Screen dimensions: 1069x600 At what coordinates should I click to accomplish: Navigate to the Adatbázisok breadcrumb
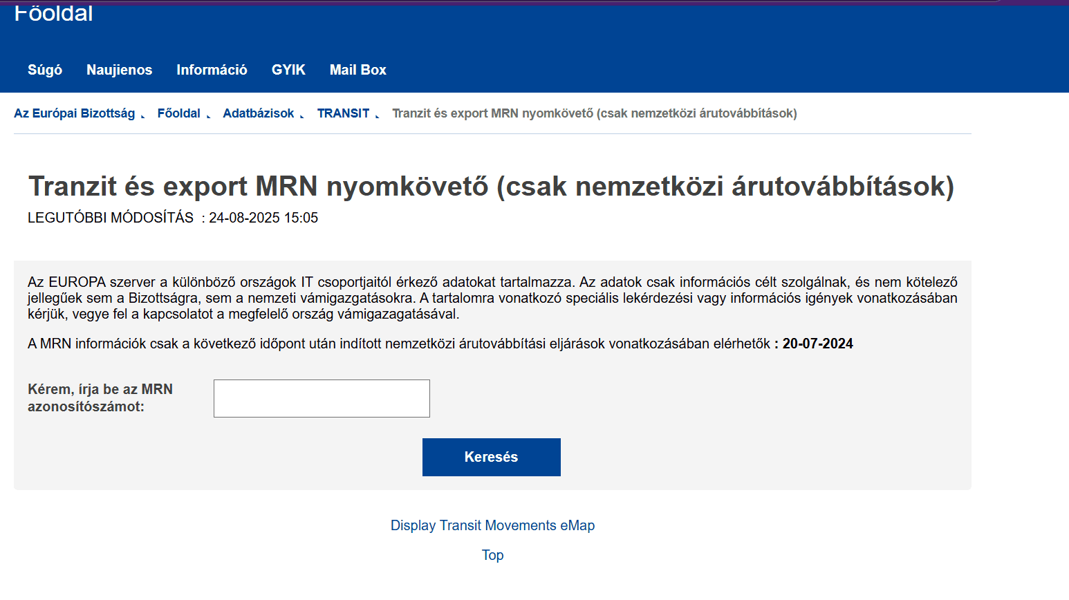(x=258, y=113)
